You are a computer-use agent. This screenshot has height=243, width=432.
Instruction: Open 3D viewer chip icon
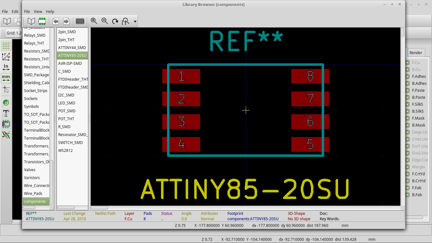click(x=80, y=21)
